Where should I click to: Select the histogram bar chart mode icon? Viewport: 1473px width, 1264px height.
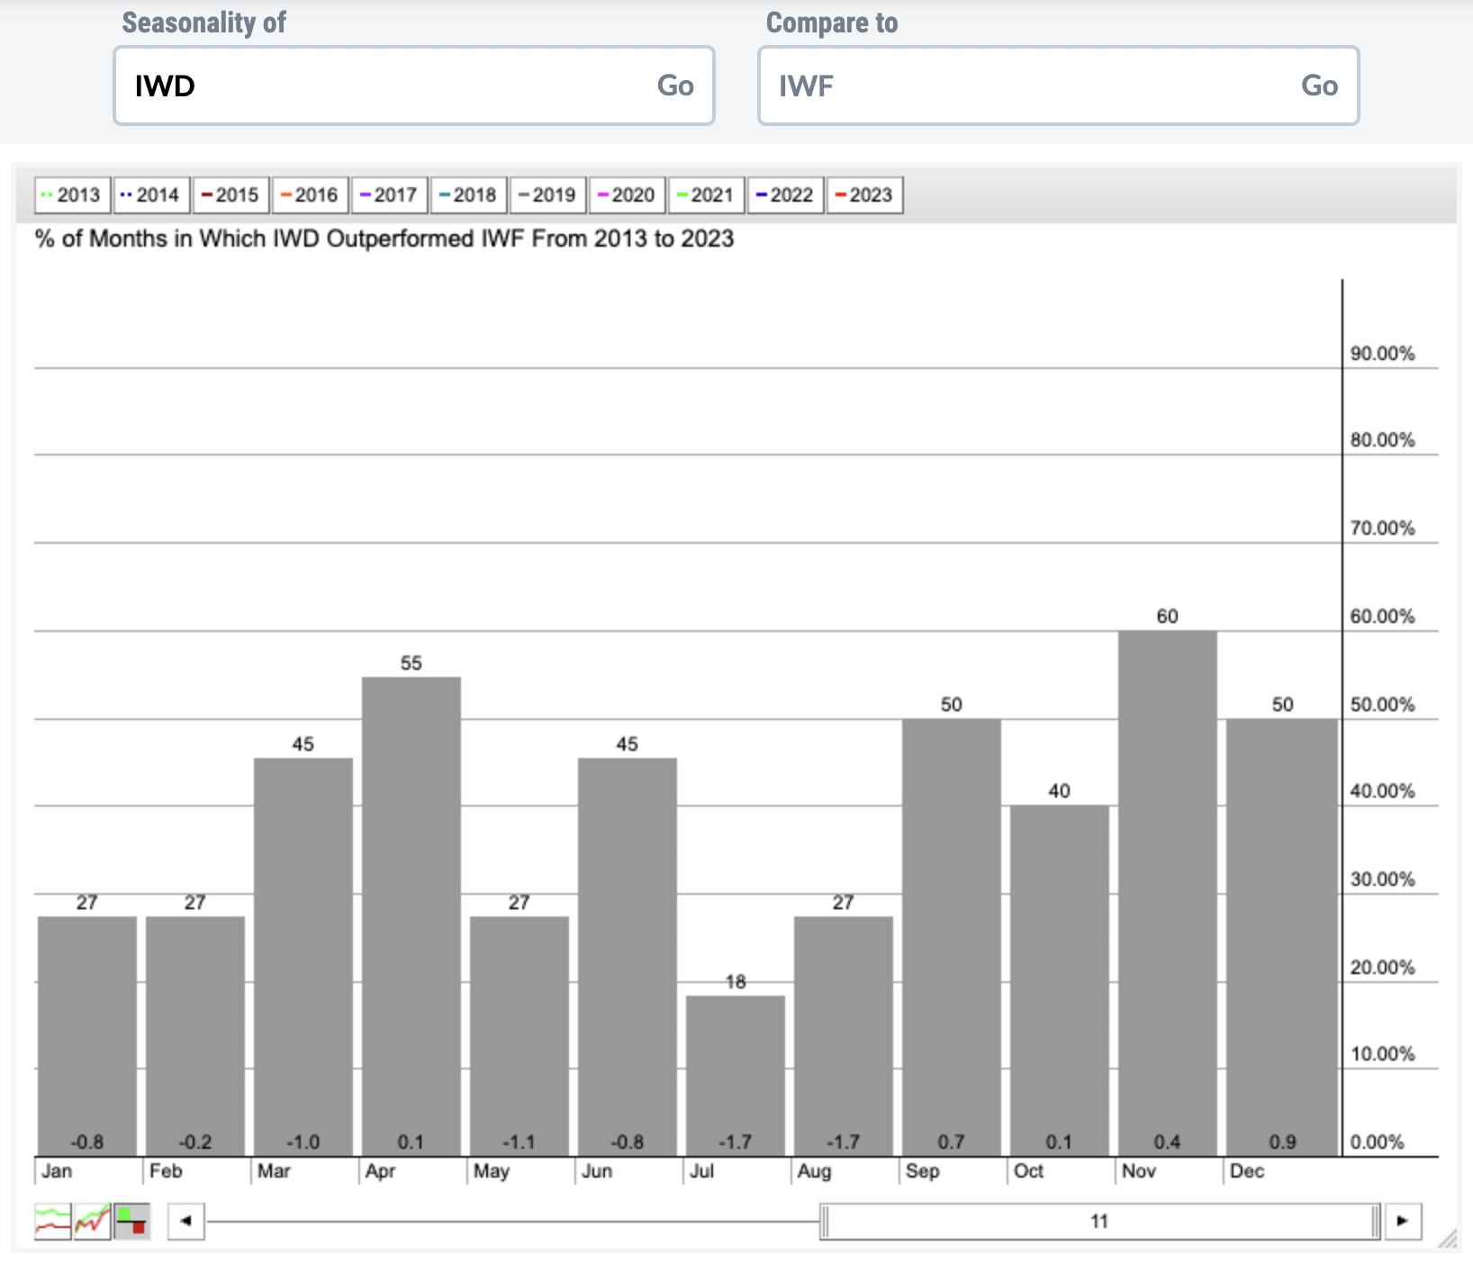131,1221
